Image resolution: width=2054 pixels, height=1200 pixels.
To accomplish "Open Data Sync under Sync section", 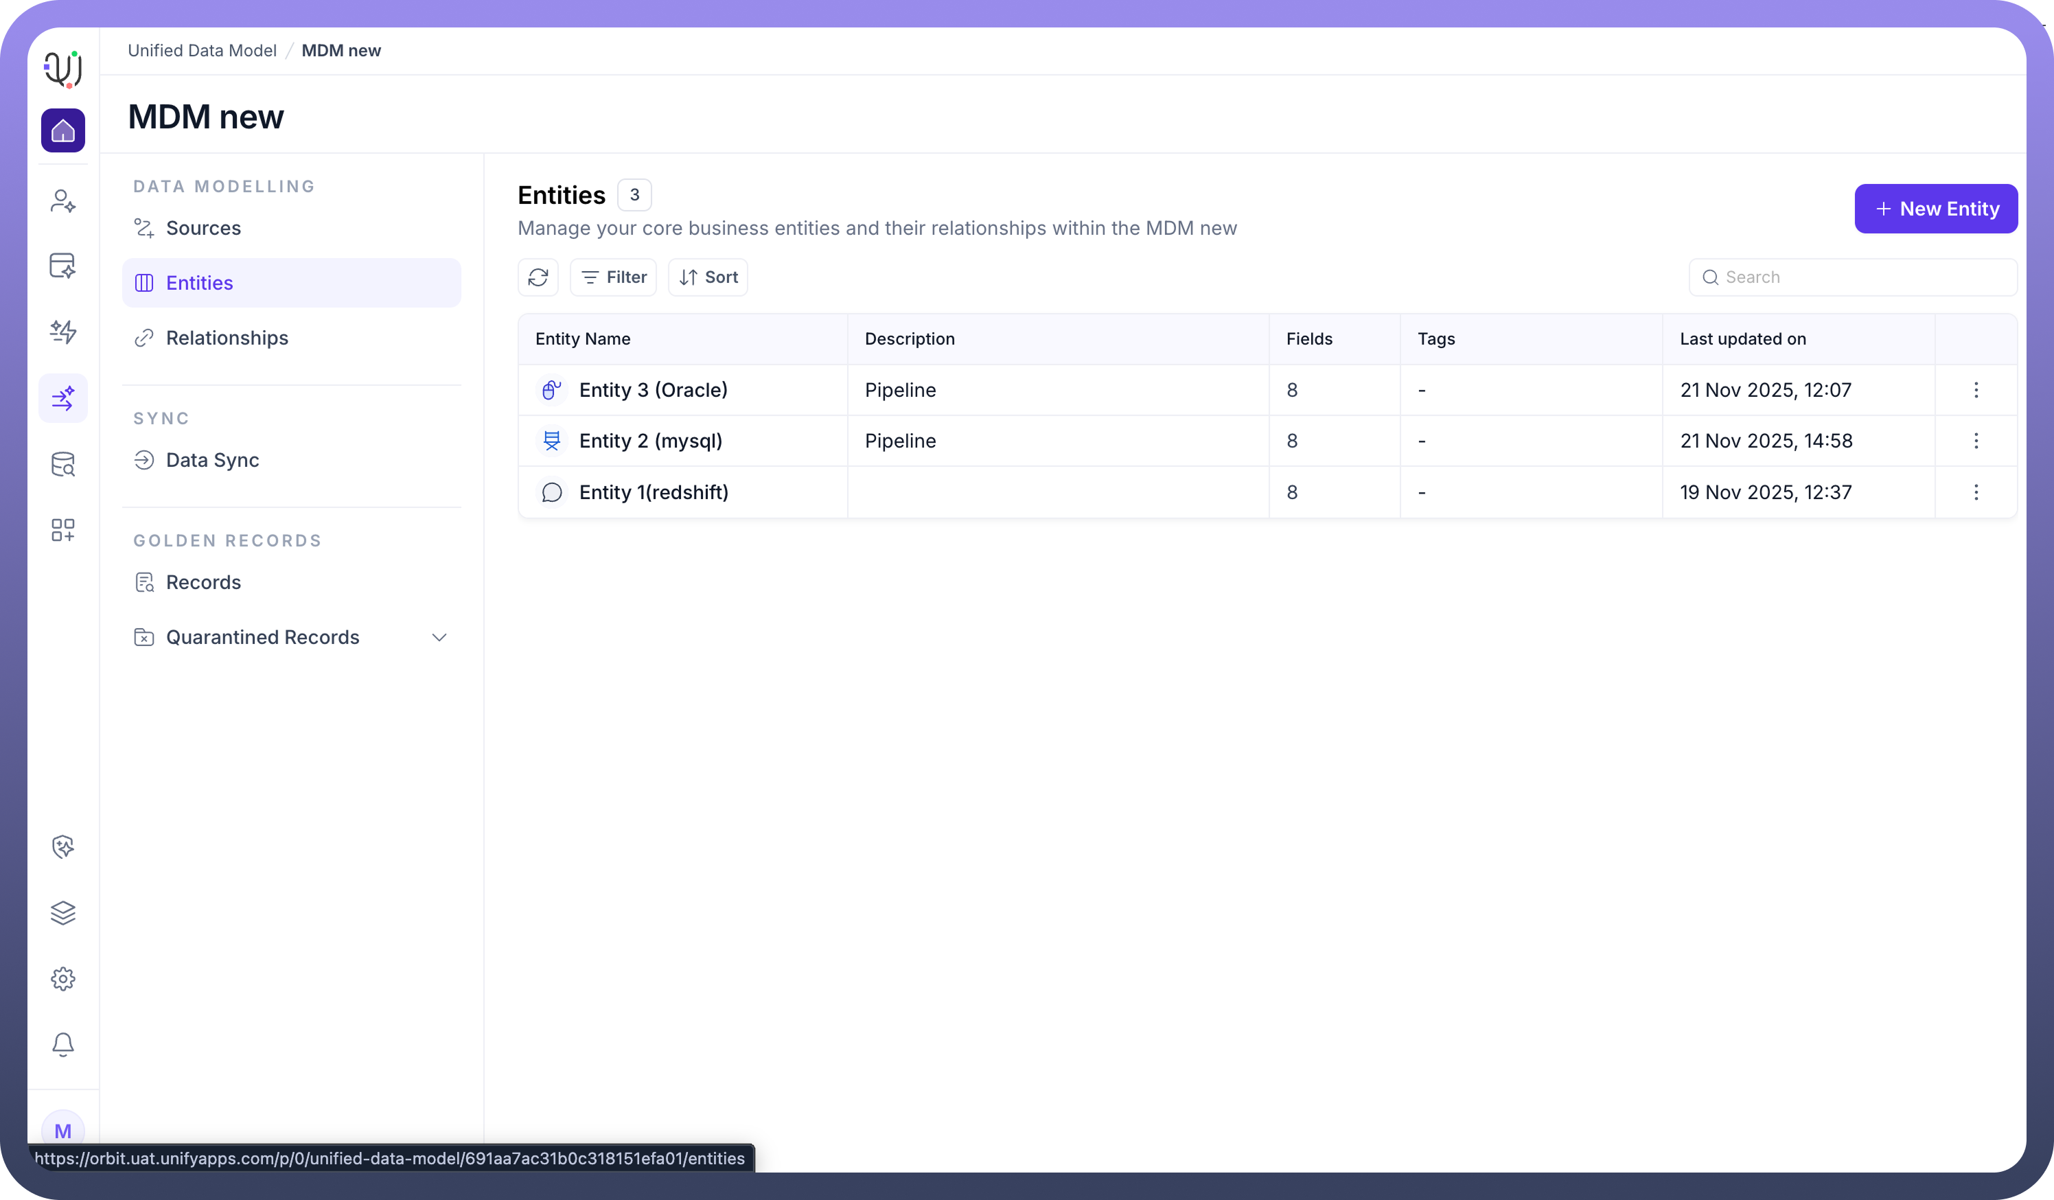I will point(212,461).
